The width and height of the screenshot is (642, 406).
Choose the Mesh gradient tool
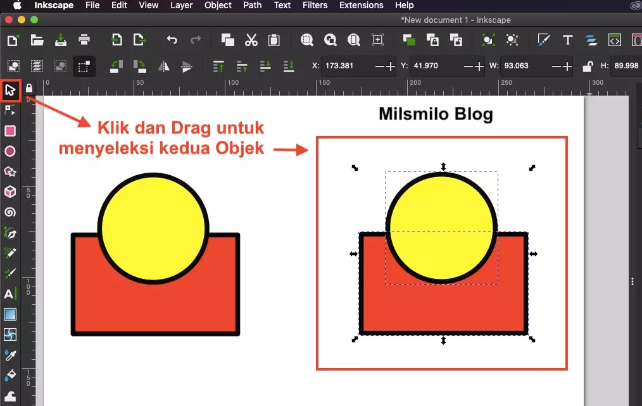pyautogui.click(x=10, y=335)
